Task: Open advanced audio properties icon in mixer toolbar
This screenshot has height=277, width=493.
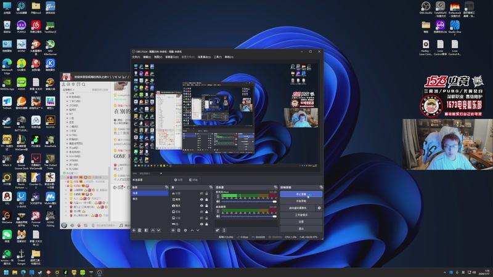Action: 217,230
